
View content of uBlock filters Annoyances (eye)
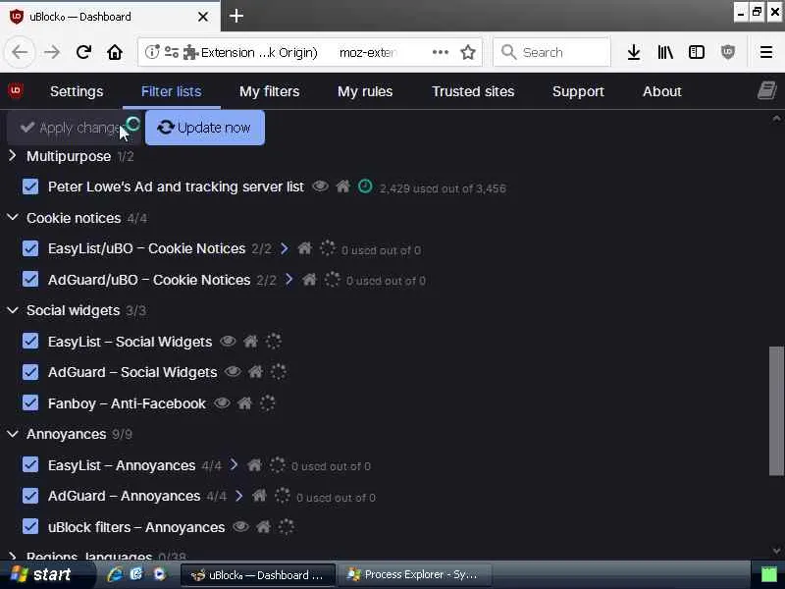coord(240,526)
